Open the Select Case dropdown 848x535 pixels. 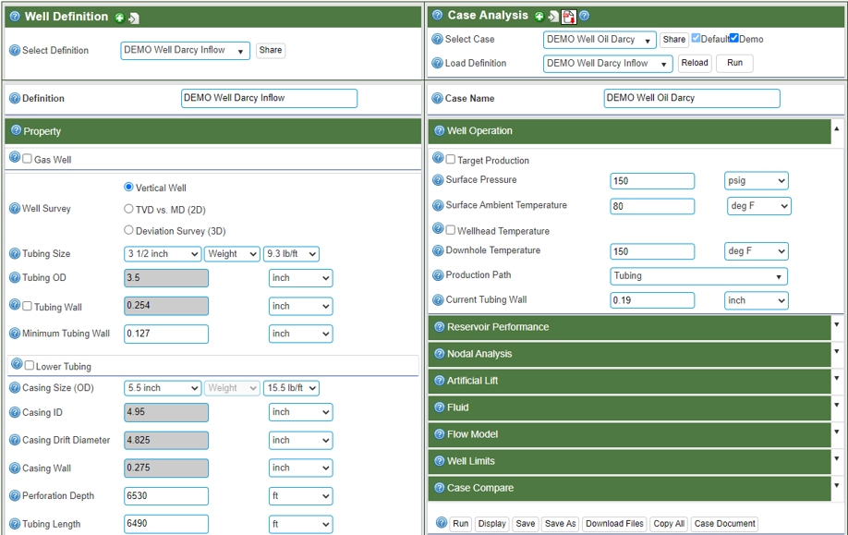(600, 40)
